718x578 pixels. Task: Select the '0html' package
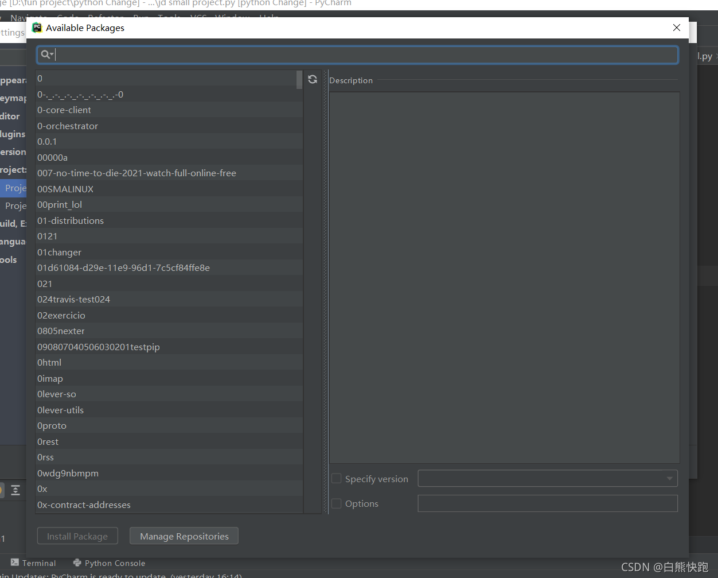(x=169, y=363)
